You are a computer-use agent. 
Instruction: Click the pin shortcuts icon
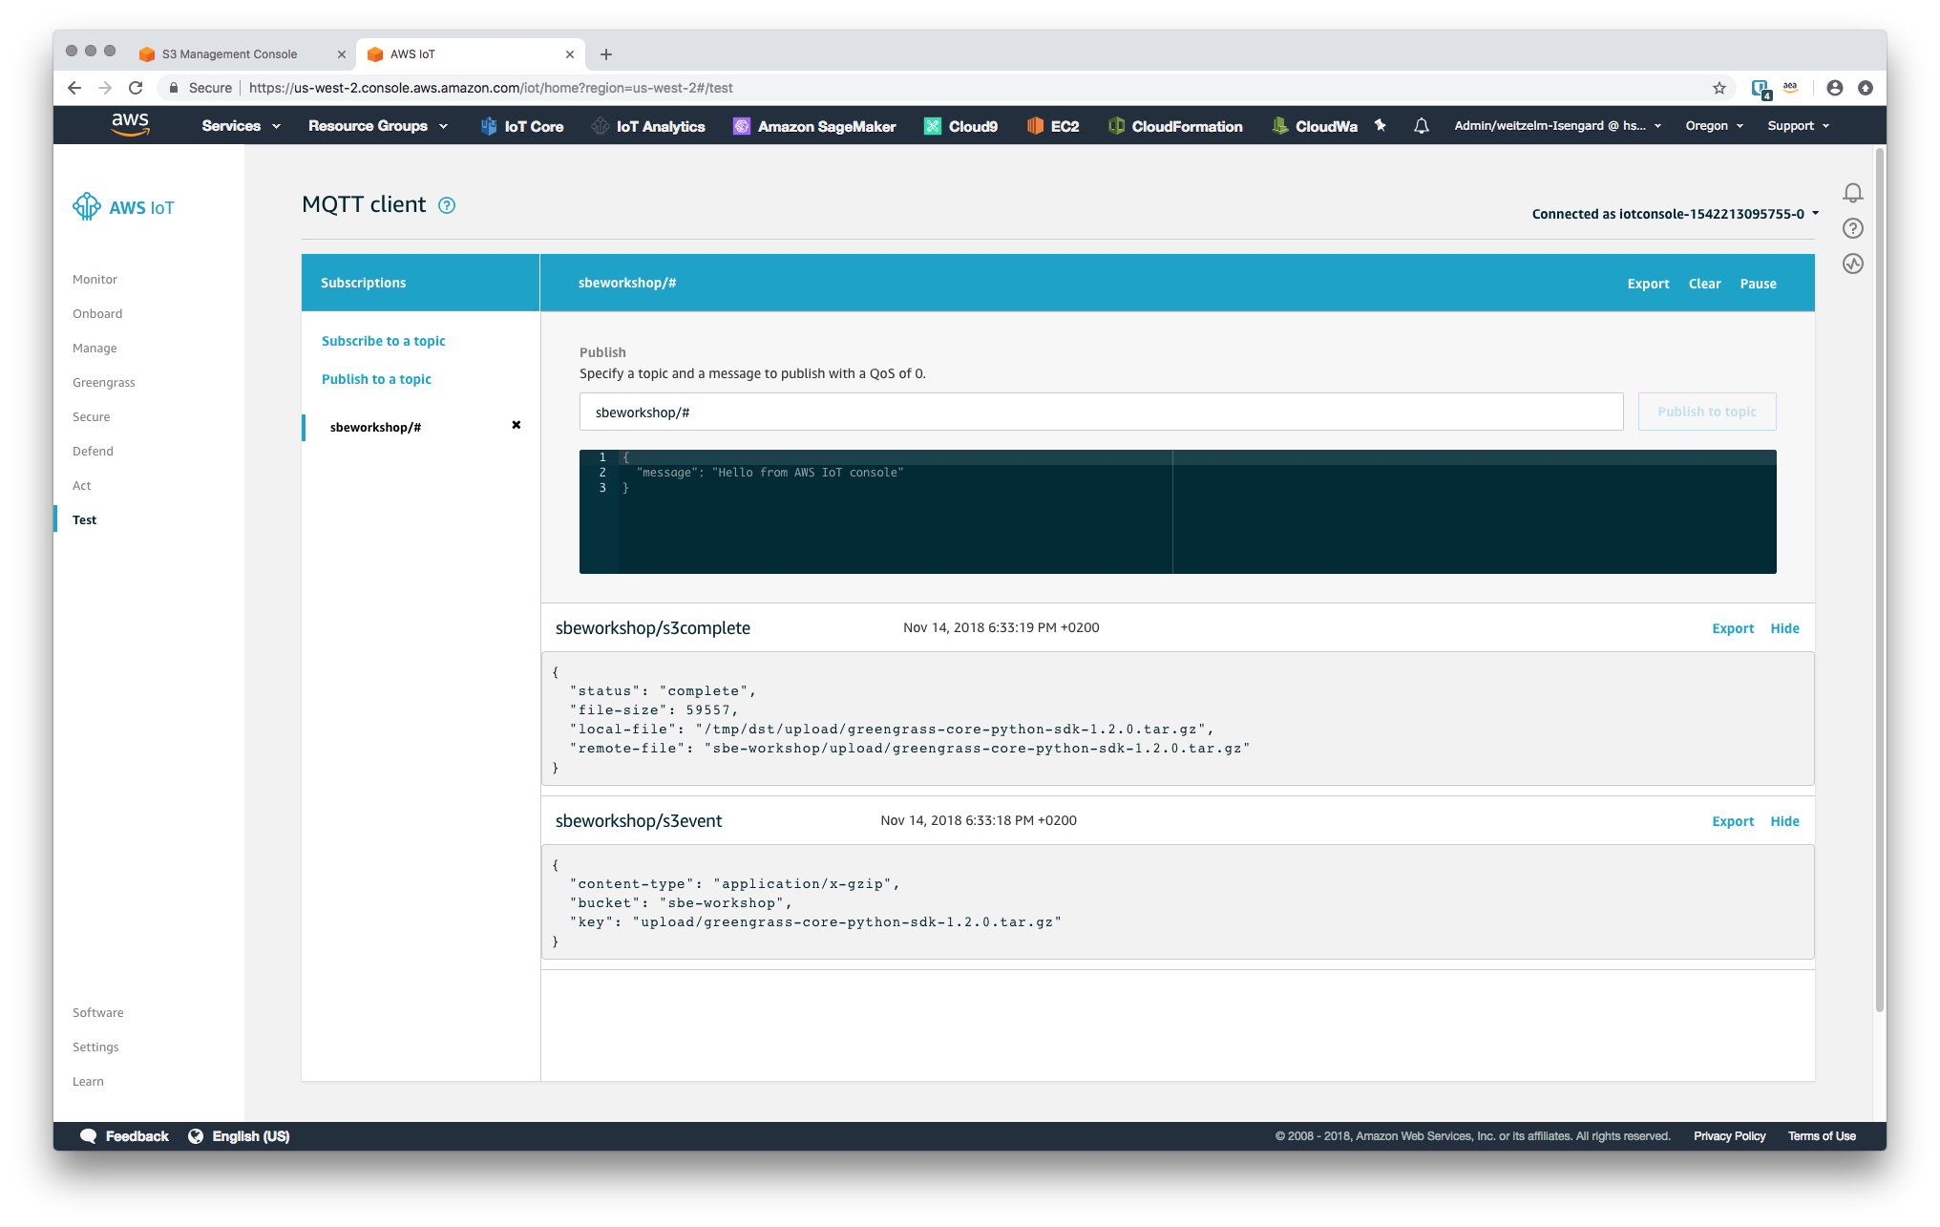point(1381,125)
